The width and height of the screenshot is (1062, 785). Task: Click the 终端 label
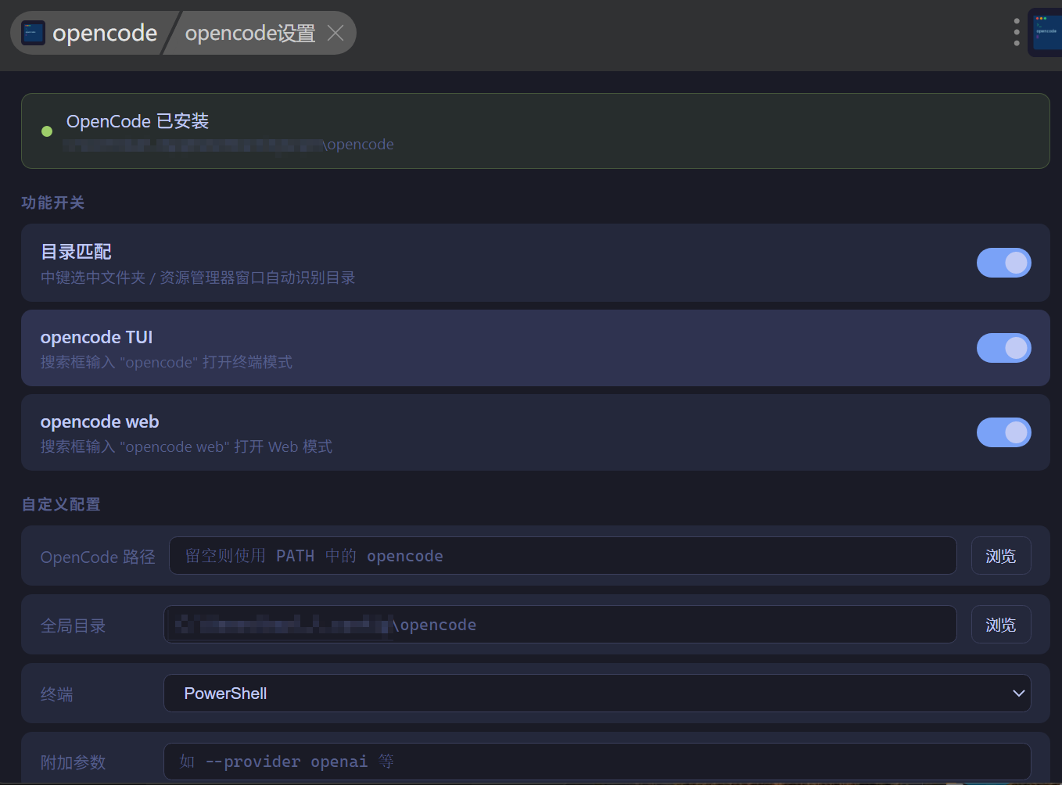pos(57,694)
